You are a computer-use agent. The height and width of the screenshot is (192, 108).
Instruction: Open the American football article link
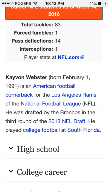pyautogui.click(x=54, y=86)
